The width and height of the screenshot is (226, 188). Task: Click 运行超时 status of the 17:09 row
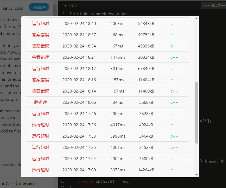[x=40, y=170]
